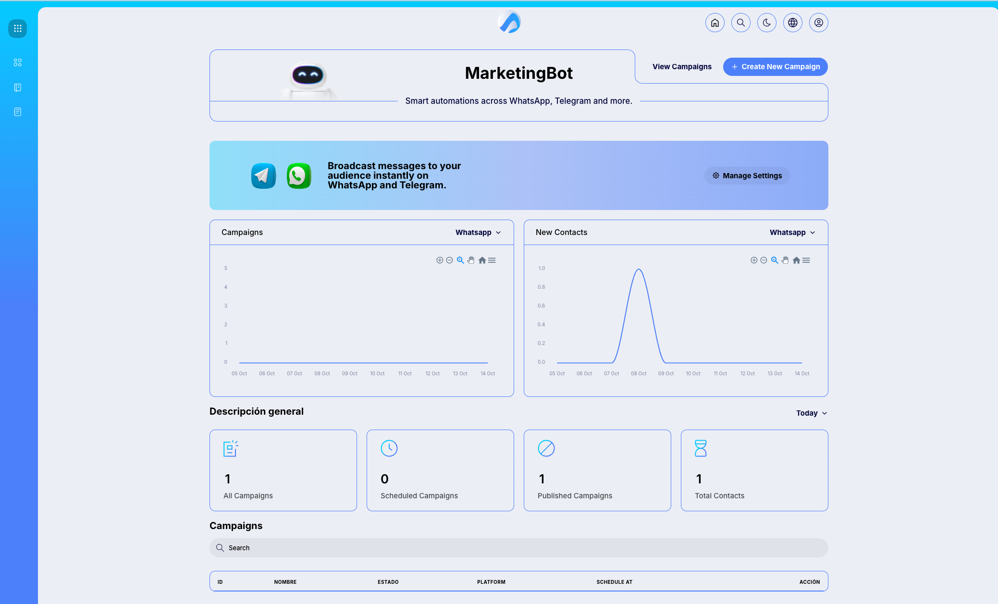Click the Manage Settings button
The width and height of the screenshot is (998, 604).
point(747,176)
